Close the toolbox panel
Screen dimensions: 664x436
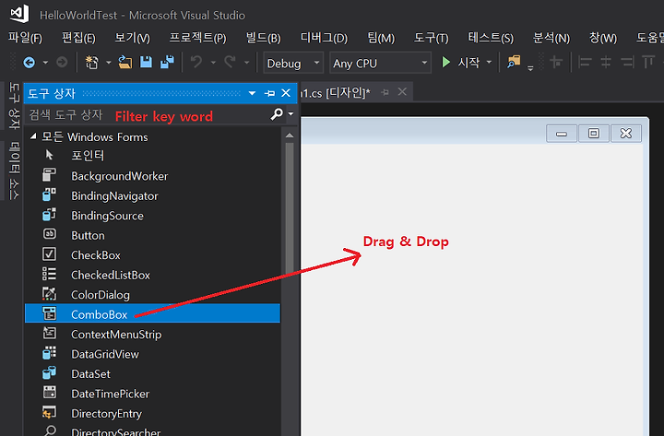point(286,93)
